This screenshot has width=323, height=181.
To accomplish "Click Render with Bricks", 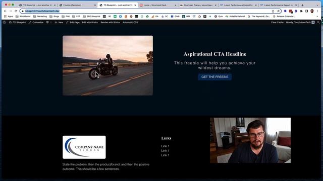I will click(x=110, y=22).
